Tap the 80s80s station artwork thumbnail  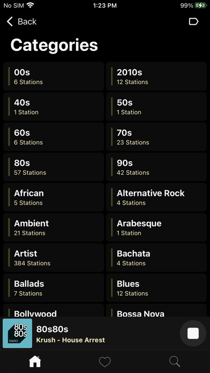[17, 333]
